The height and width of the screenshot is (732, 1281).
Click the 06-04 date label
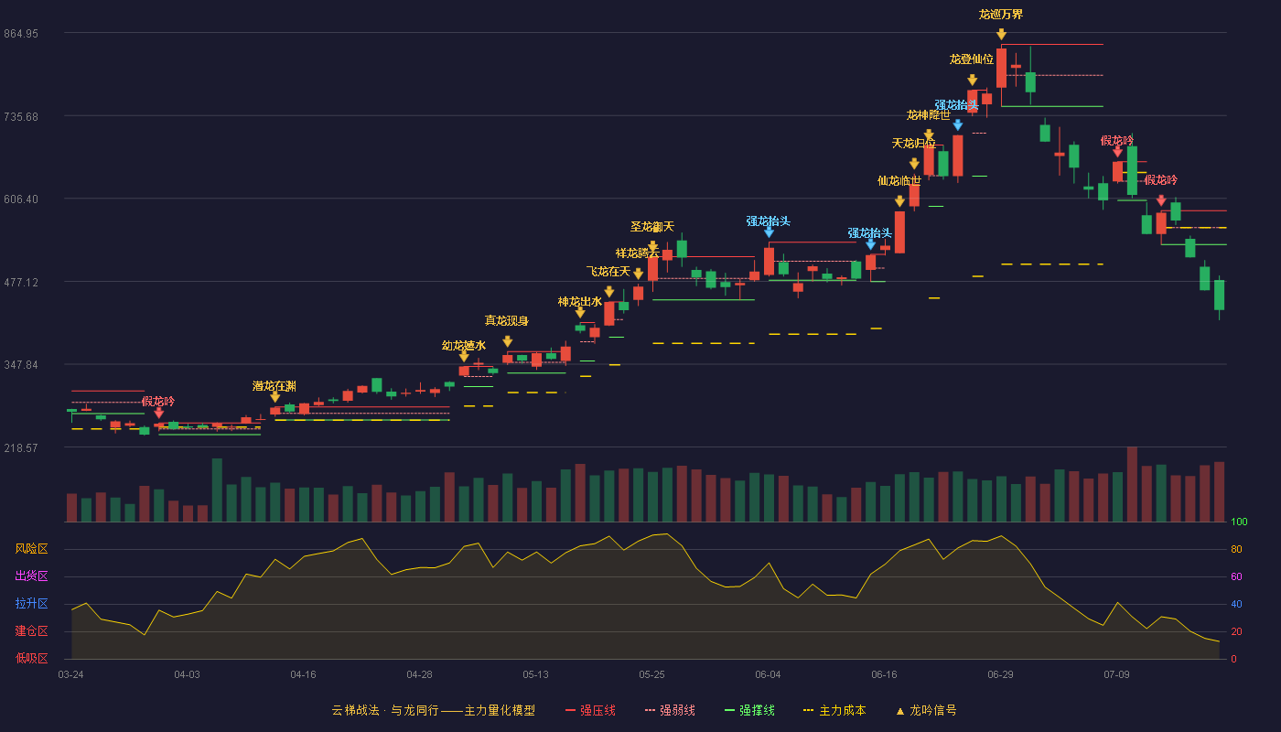[768, 674]
